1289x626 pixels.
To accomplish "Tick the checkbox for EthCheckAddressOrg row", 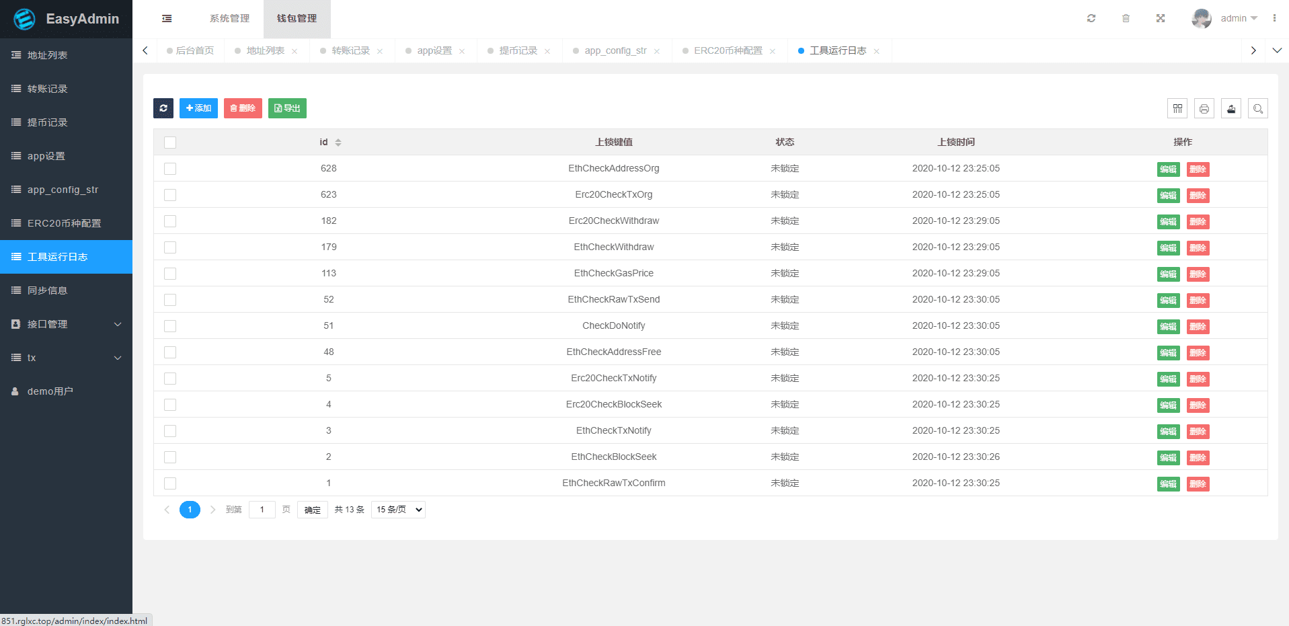I will click(170, 169).
